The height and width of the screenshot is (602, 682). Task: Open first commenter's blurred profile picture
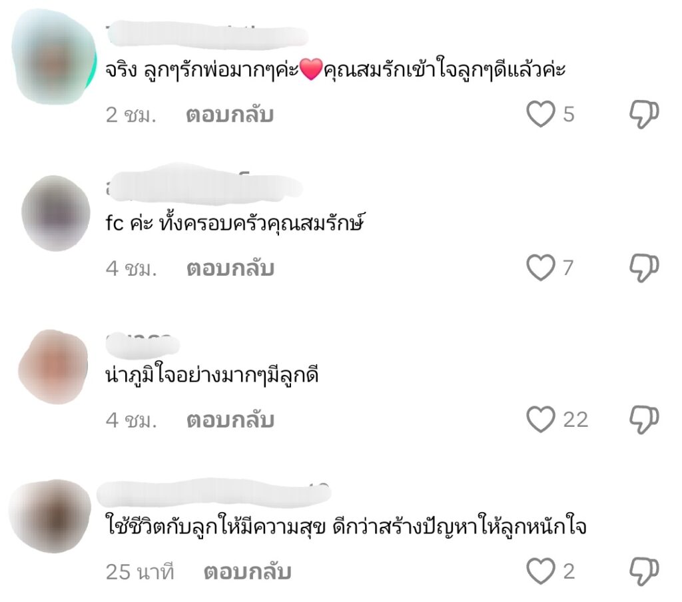click(x=53, y=57)
